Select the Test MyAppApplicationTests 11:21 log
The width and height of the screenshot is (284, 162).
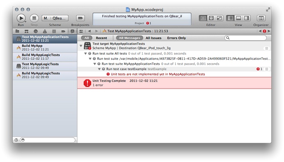(45, 39)
